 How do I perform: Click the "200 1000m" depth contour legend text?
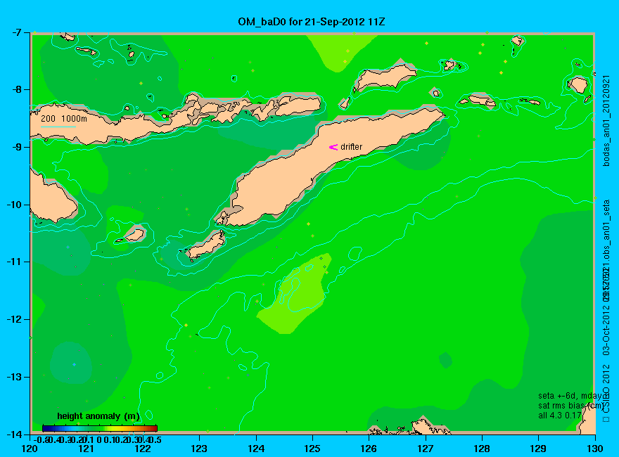point(64,118)
